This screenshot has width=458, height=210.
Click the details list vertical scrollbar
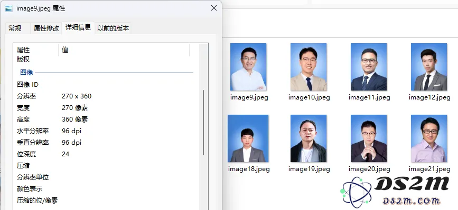(x=203, y=122)
